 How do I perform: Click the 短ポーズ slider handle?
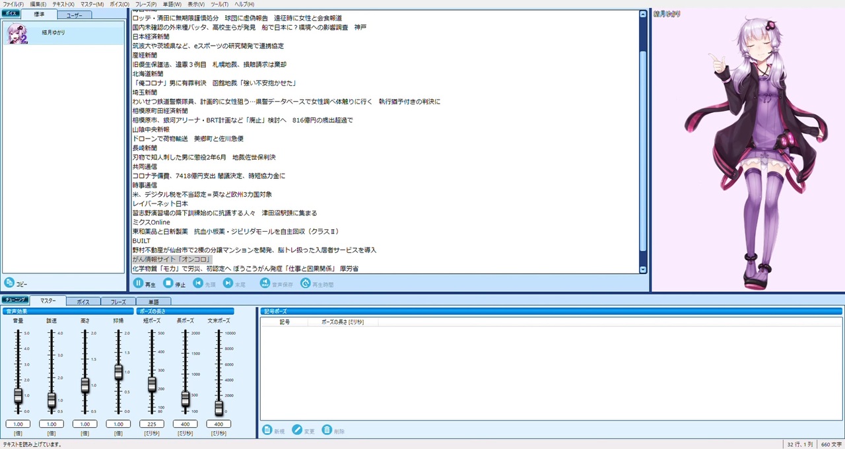click(152, 384)
